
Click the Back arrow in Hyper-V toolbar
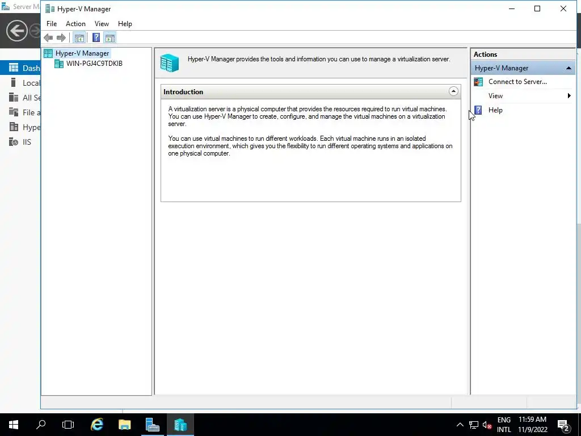point(48,37)
